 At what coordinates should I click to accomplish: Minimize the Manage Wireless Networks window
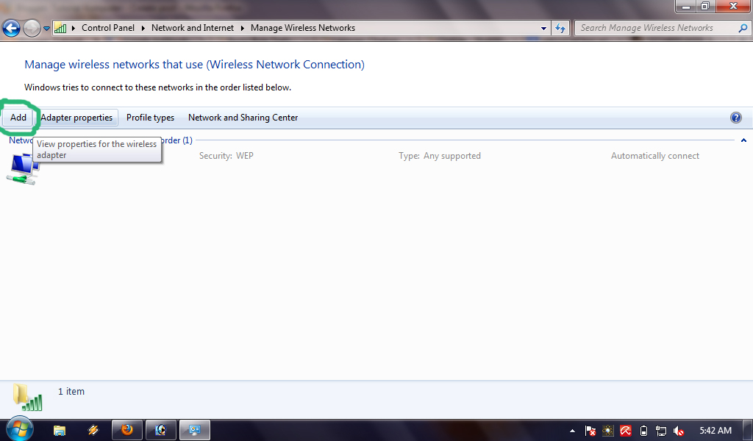(686, 6)
